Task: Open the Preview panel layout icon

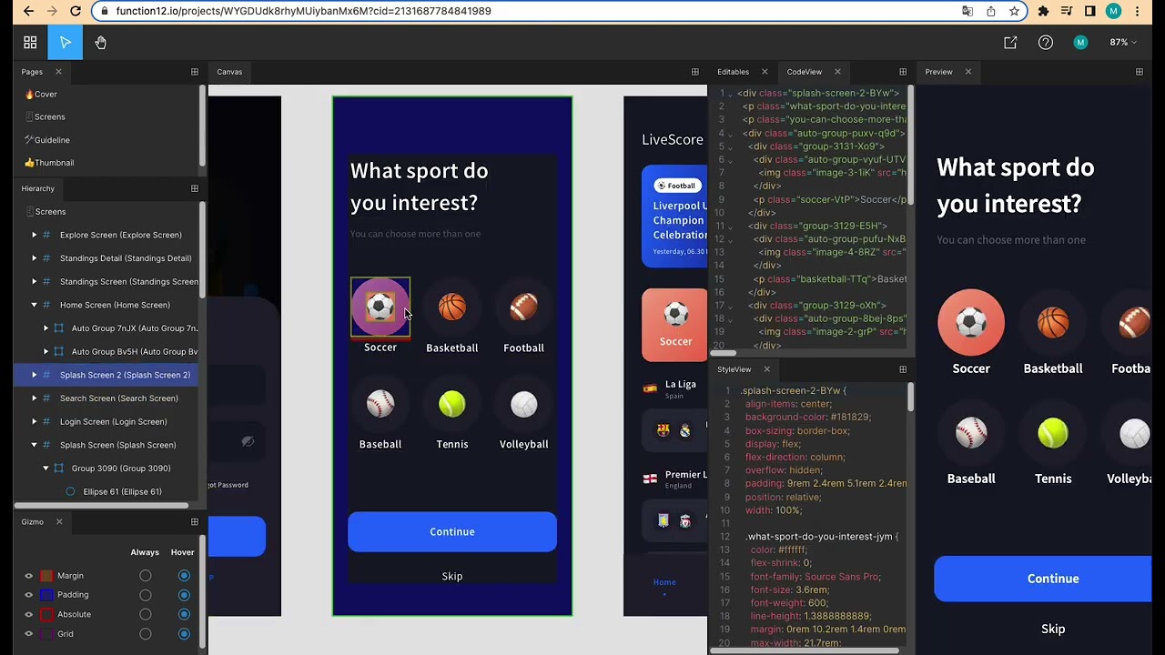Action: (1139, 72)
